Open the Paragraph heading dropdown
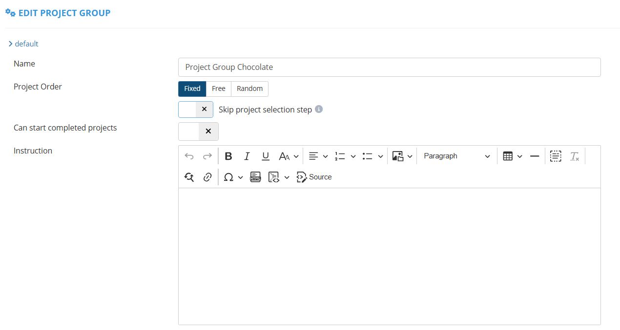This screenshot has width=620, height=330. (x=457, y=156)
